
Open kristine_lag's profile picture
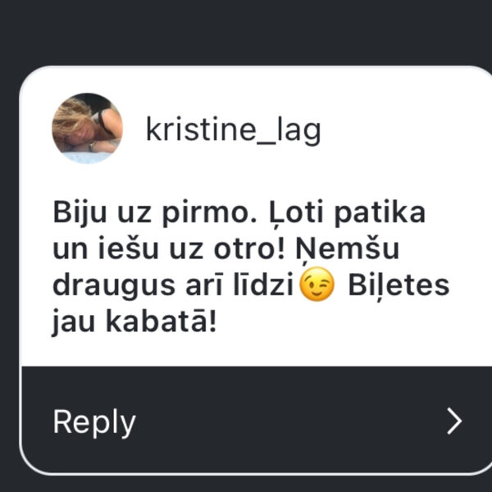[x=87, y=129]
